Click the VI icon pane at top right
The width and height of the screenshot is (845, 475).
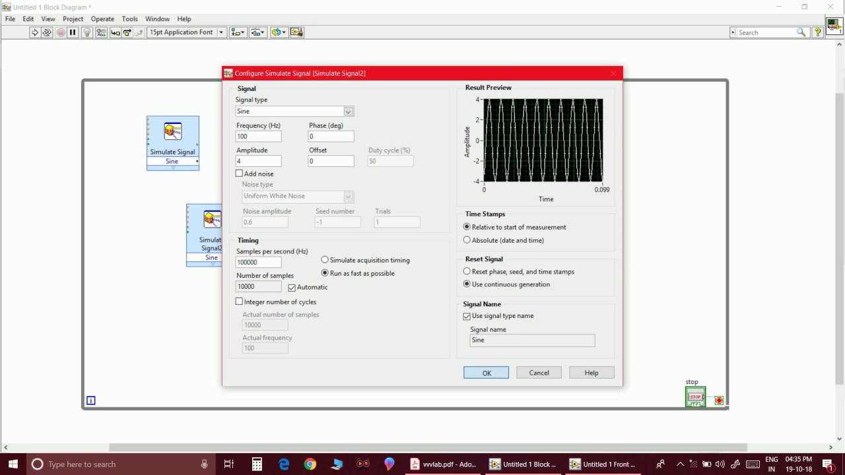[x=834, y=26]
